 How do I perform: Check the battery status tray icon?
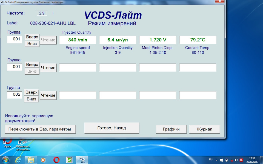click(227, 160)
